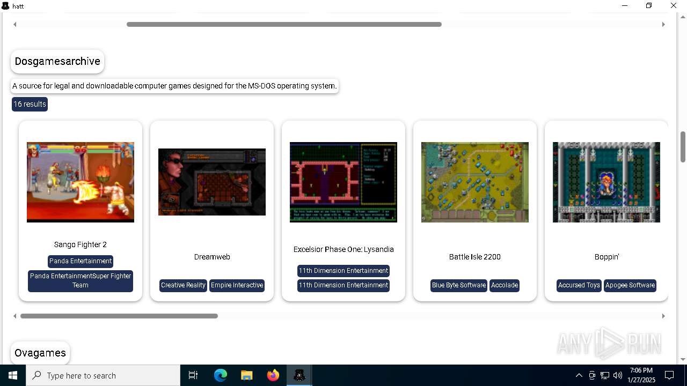Click the Dosgamesarchive description text
Screen dimensions: 687x386
coord(174,86)
